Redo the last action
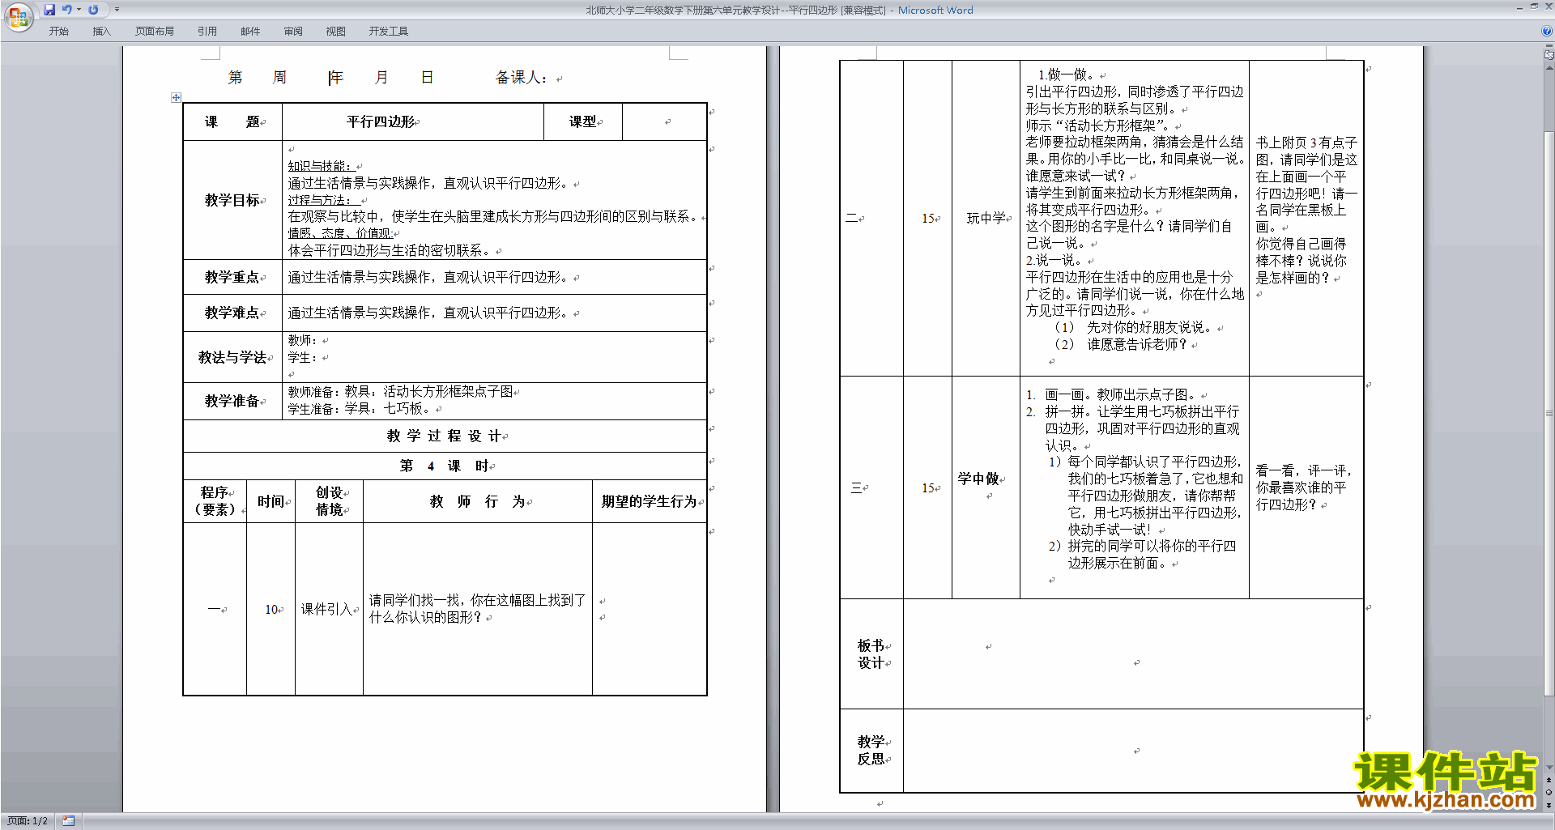 pos(93,10)
